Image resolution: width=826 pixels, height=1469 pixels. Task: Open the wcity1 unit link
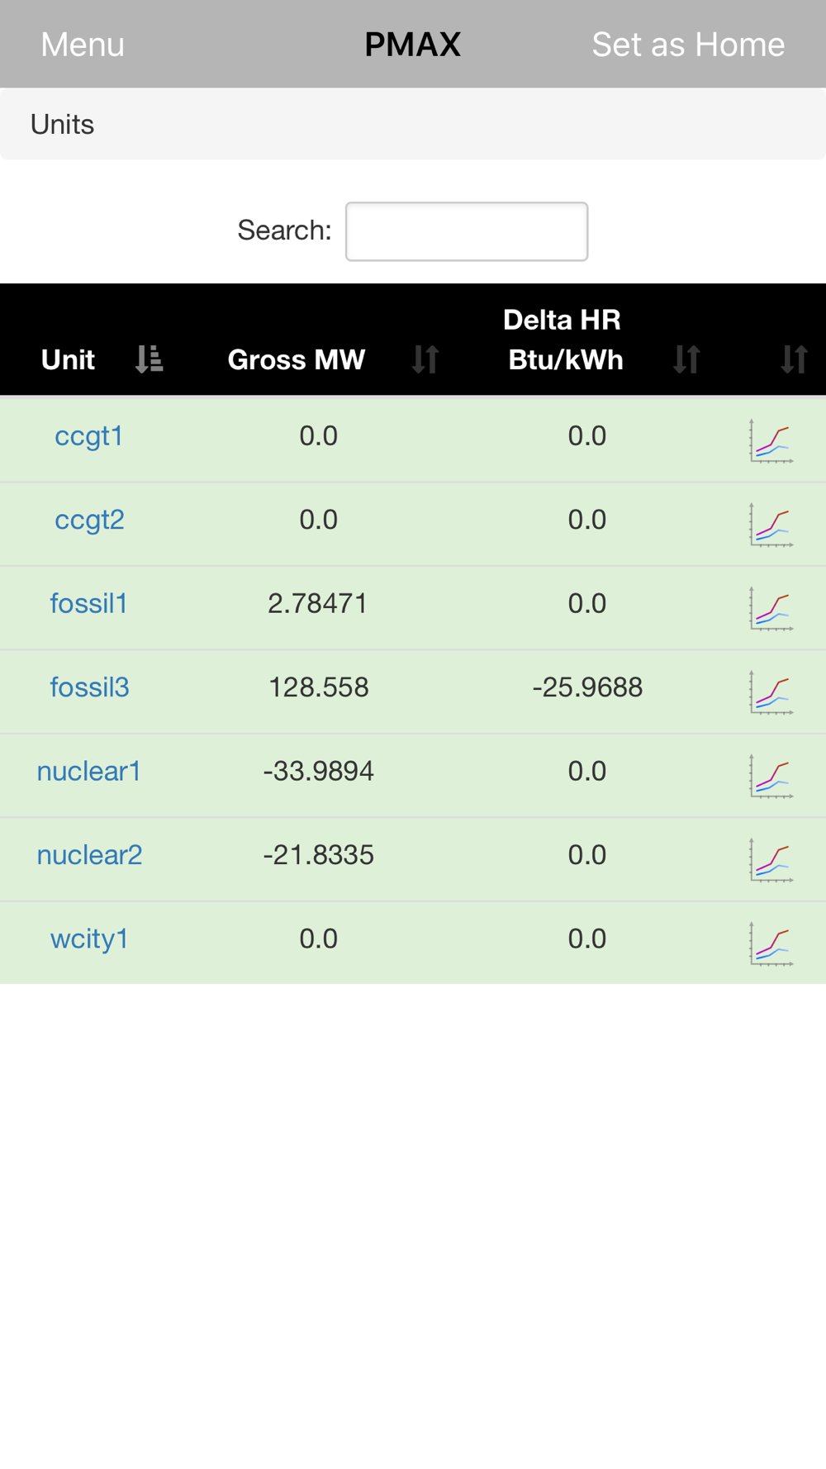[89, 939]
